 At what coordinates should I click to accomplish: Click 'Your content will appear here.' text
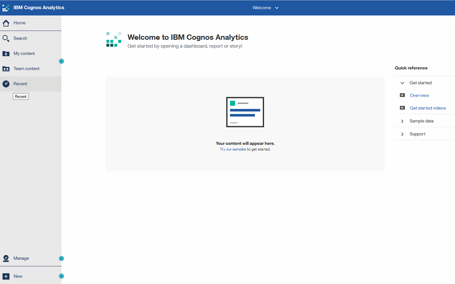point(245,143)
